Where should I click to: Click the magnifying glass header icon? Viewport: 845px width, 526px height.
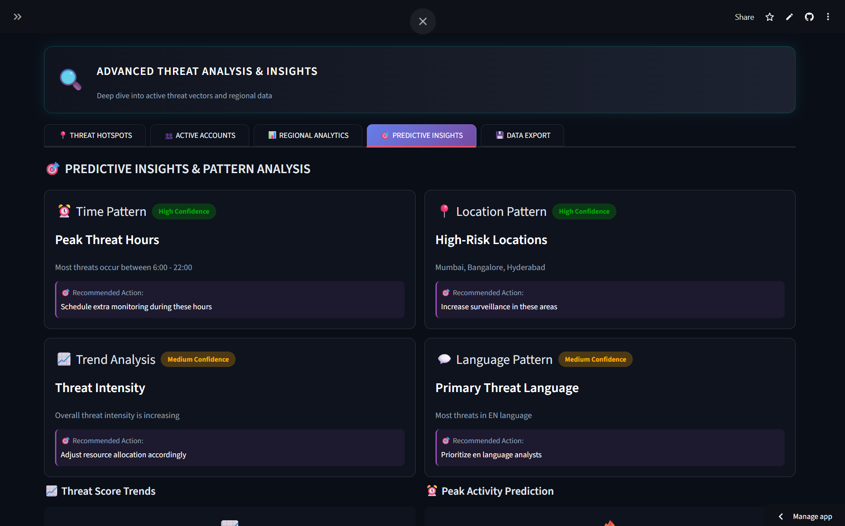70,79
